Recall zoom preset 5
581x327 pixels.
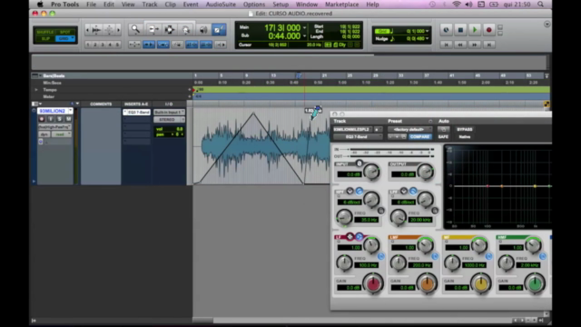[117, 45]
